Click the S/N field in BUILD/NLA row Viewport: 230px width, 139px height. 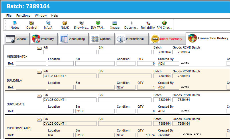[x=125, y=76]
